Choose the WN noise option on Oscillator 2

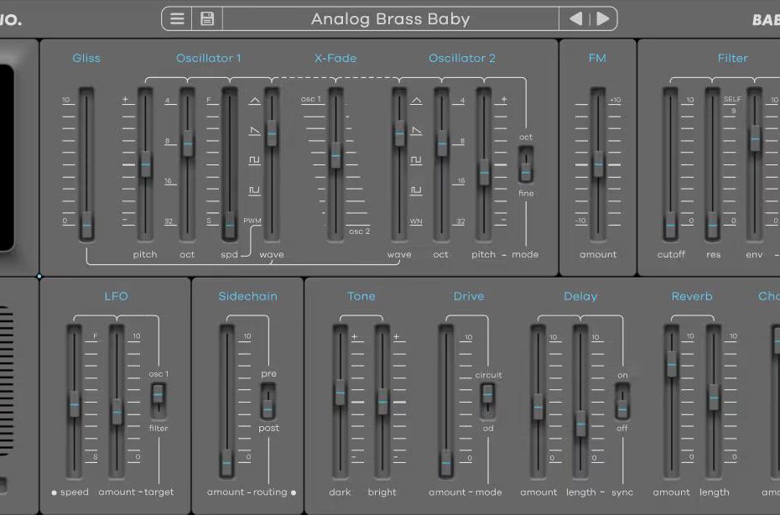click(416, 221)
